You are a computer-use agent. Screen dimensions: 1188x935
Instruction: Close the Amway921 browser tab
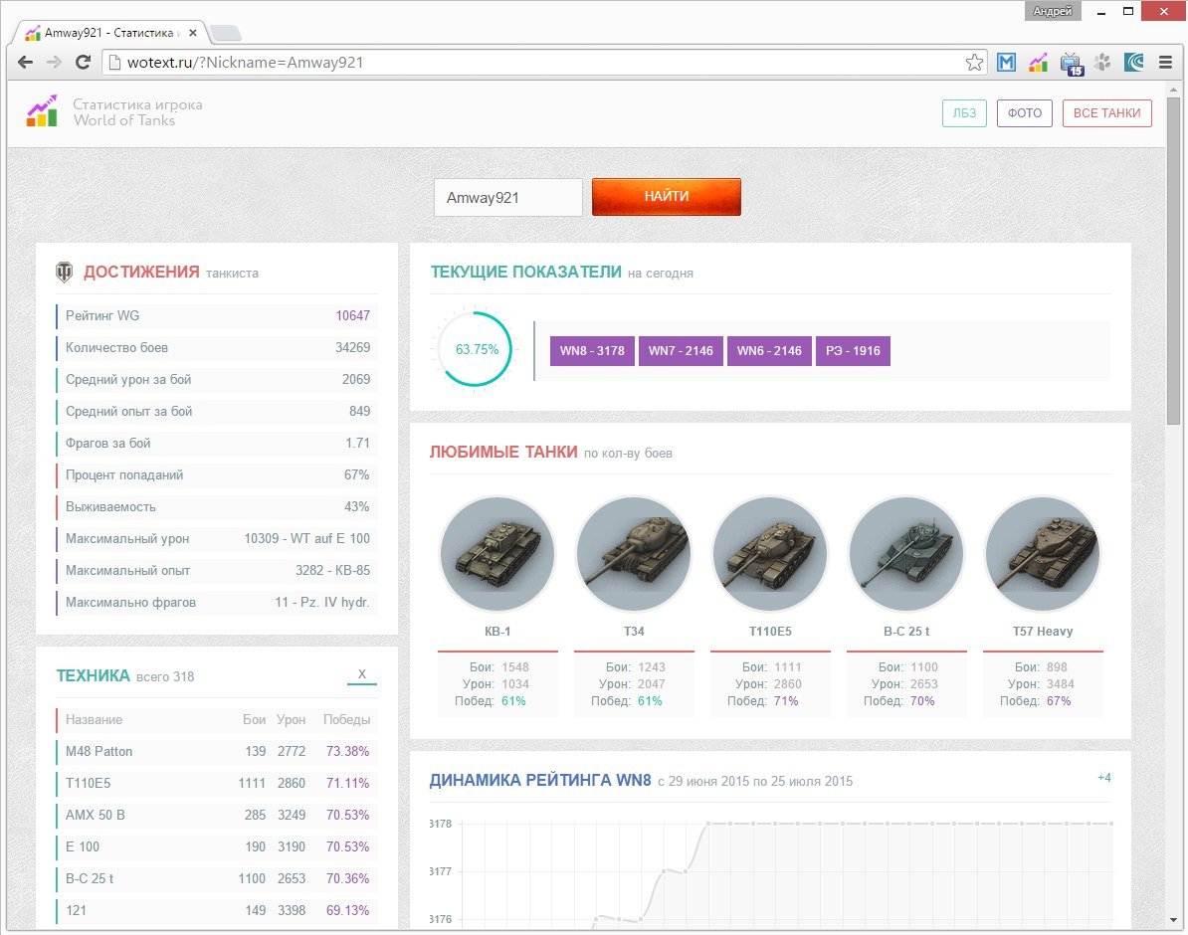193,33
